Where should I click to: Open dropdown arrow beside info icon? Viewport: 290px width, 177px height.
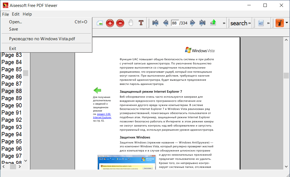click(287, 23)
